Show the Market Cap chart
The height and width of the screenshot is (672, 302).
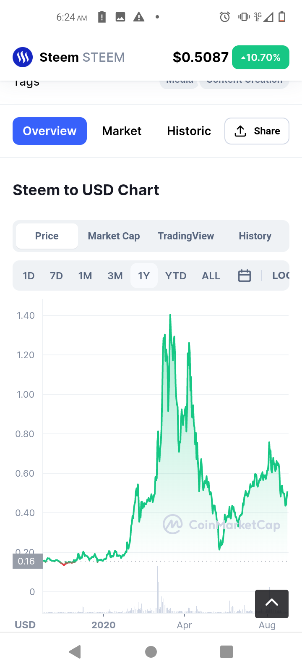(114, 236)
